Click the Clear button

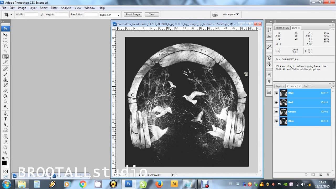click(x=152, y=14)
